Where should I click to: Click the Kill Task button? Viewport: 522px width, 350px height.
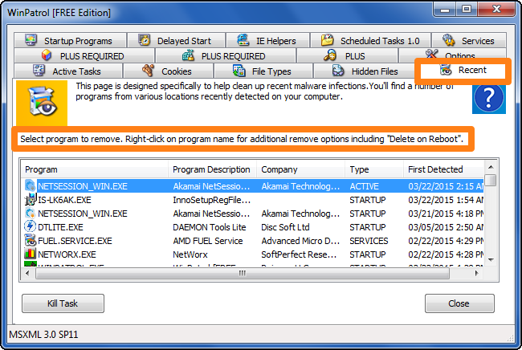click(x=63, y=303)
